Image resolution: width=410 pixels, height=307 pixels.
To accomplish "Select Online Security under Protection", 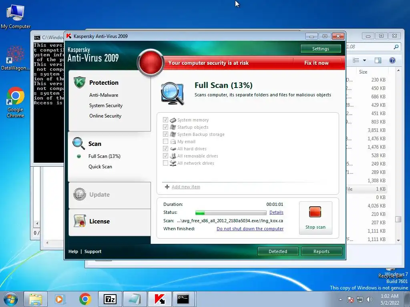I will 105,116.
